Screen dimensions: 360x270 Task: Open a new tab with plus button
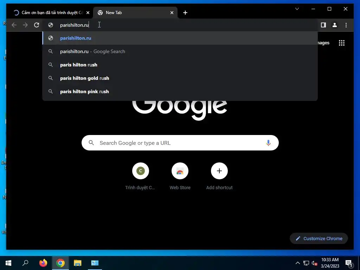click(185, 13)
